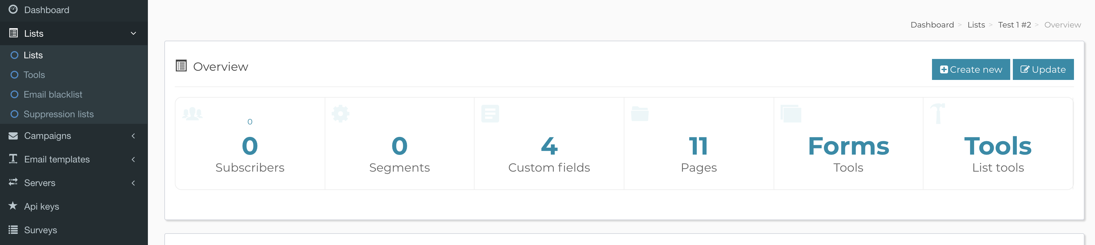The width and height of the screenshot is (1095, 245).
Task: Click the Dashboard gauge icon in sidebar
Action: 13,10
